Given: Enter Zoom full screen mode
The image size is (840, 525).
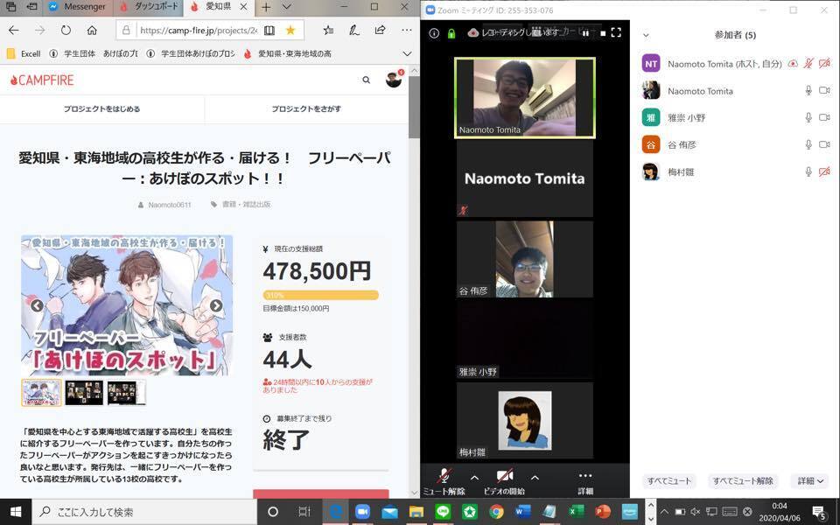Looking at the screenshot, I should (x=616, y=33).
